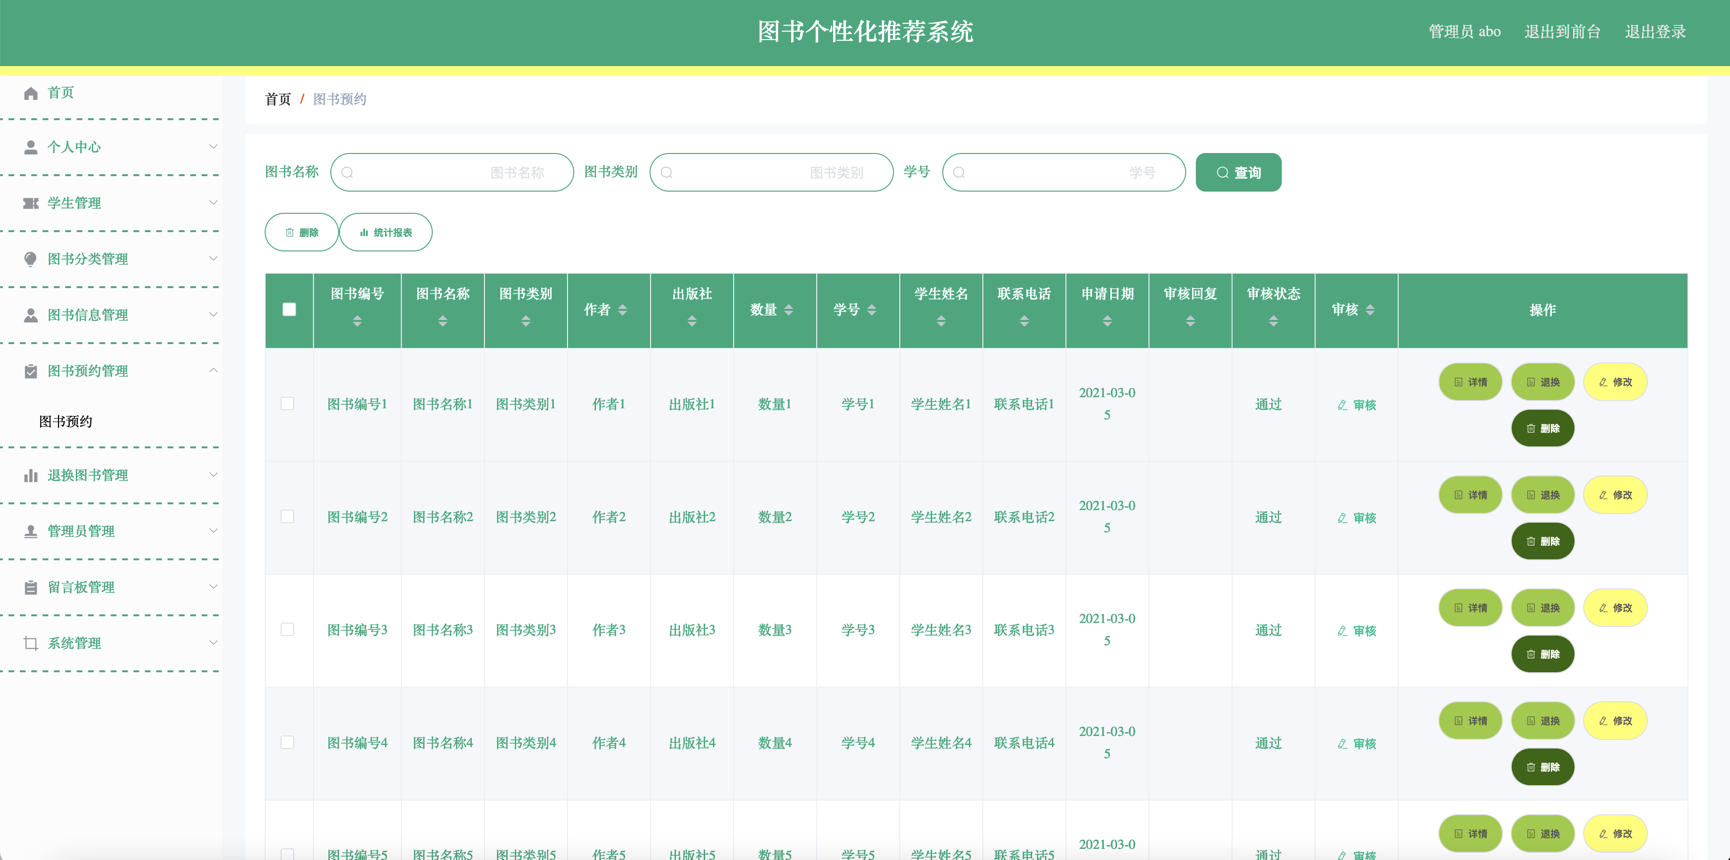Viewport: 1730px width, 860px height.
Task: Expand the 留言板管理 chevron
Action: tap(213, 587)
